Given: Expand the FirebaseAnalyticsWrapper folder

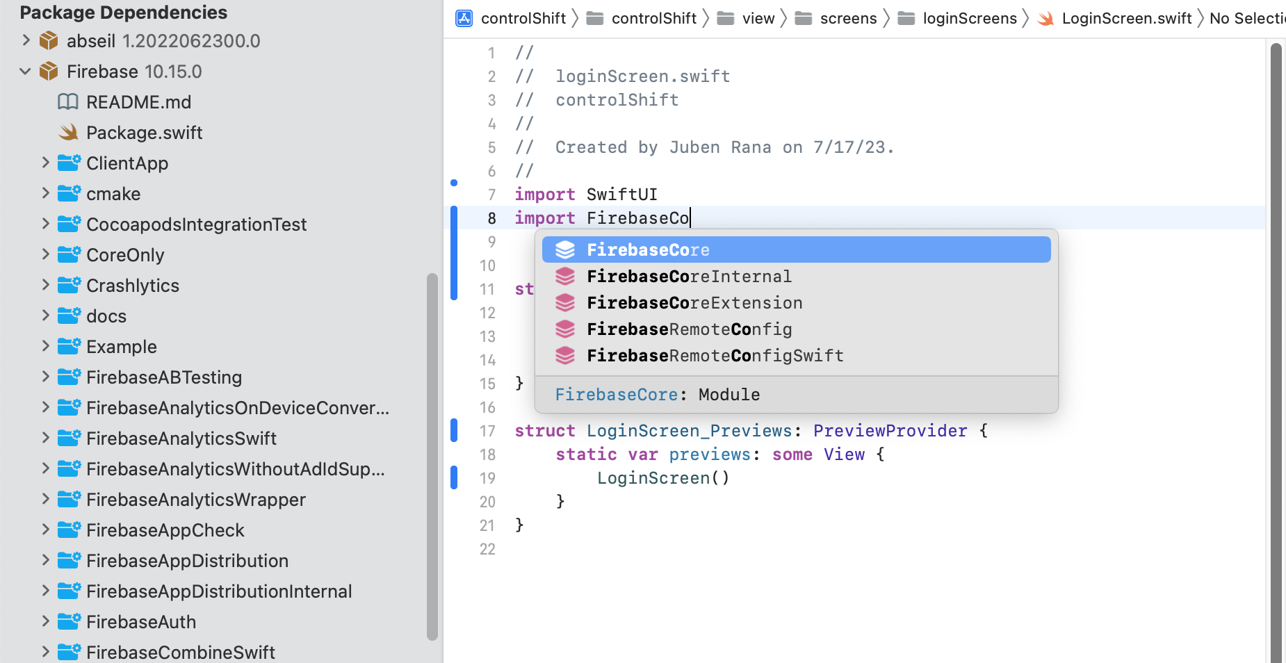Looking at the screenshot, I should click(x=46, y=499).
